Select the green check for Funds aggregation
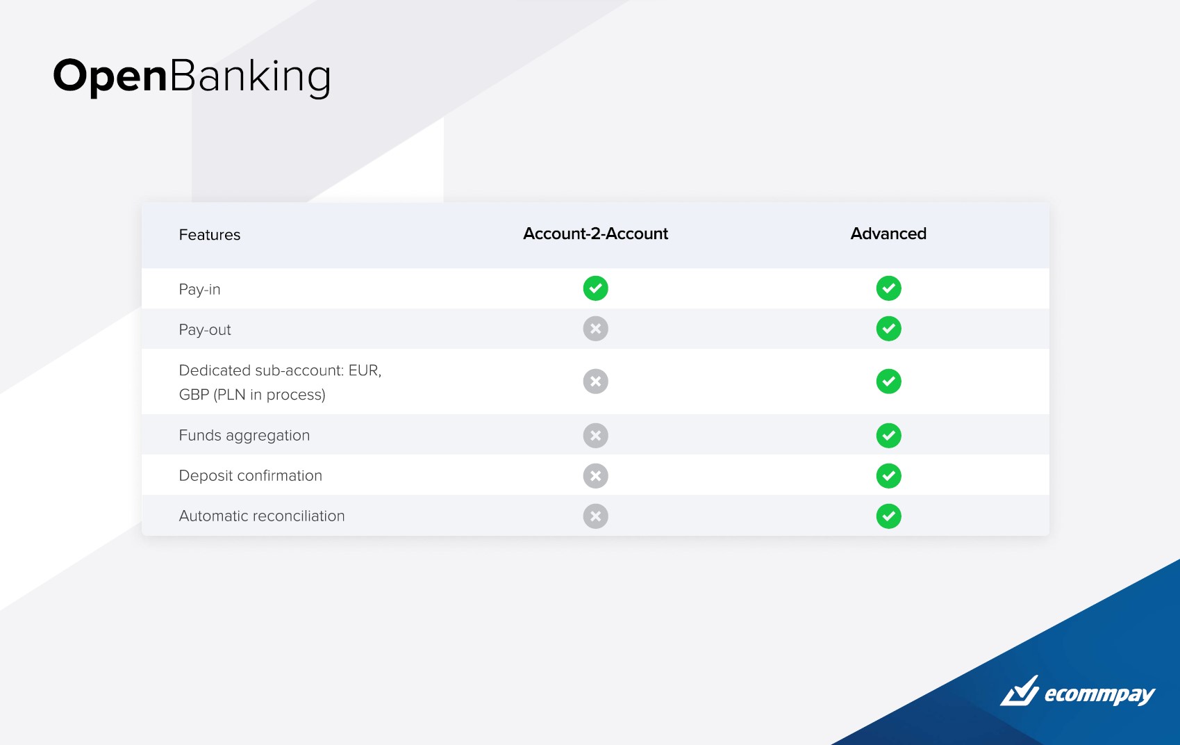The image size is (1180, 745). point(888,435)
